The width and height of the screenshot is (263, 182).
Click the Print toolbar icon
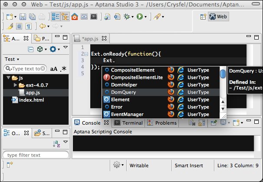42,17
